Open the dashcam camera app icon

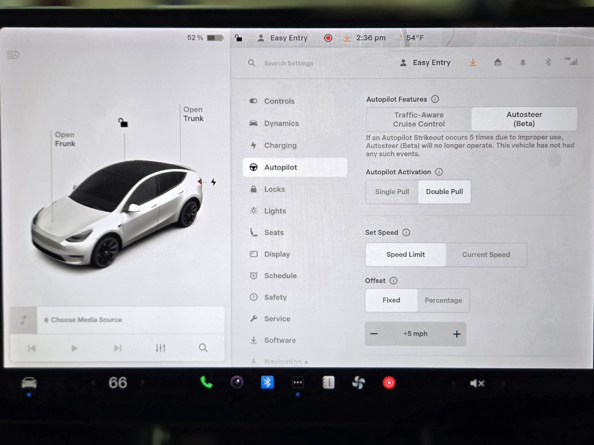coord(237,382)
